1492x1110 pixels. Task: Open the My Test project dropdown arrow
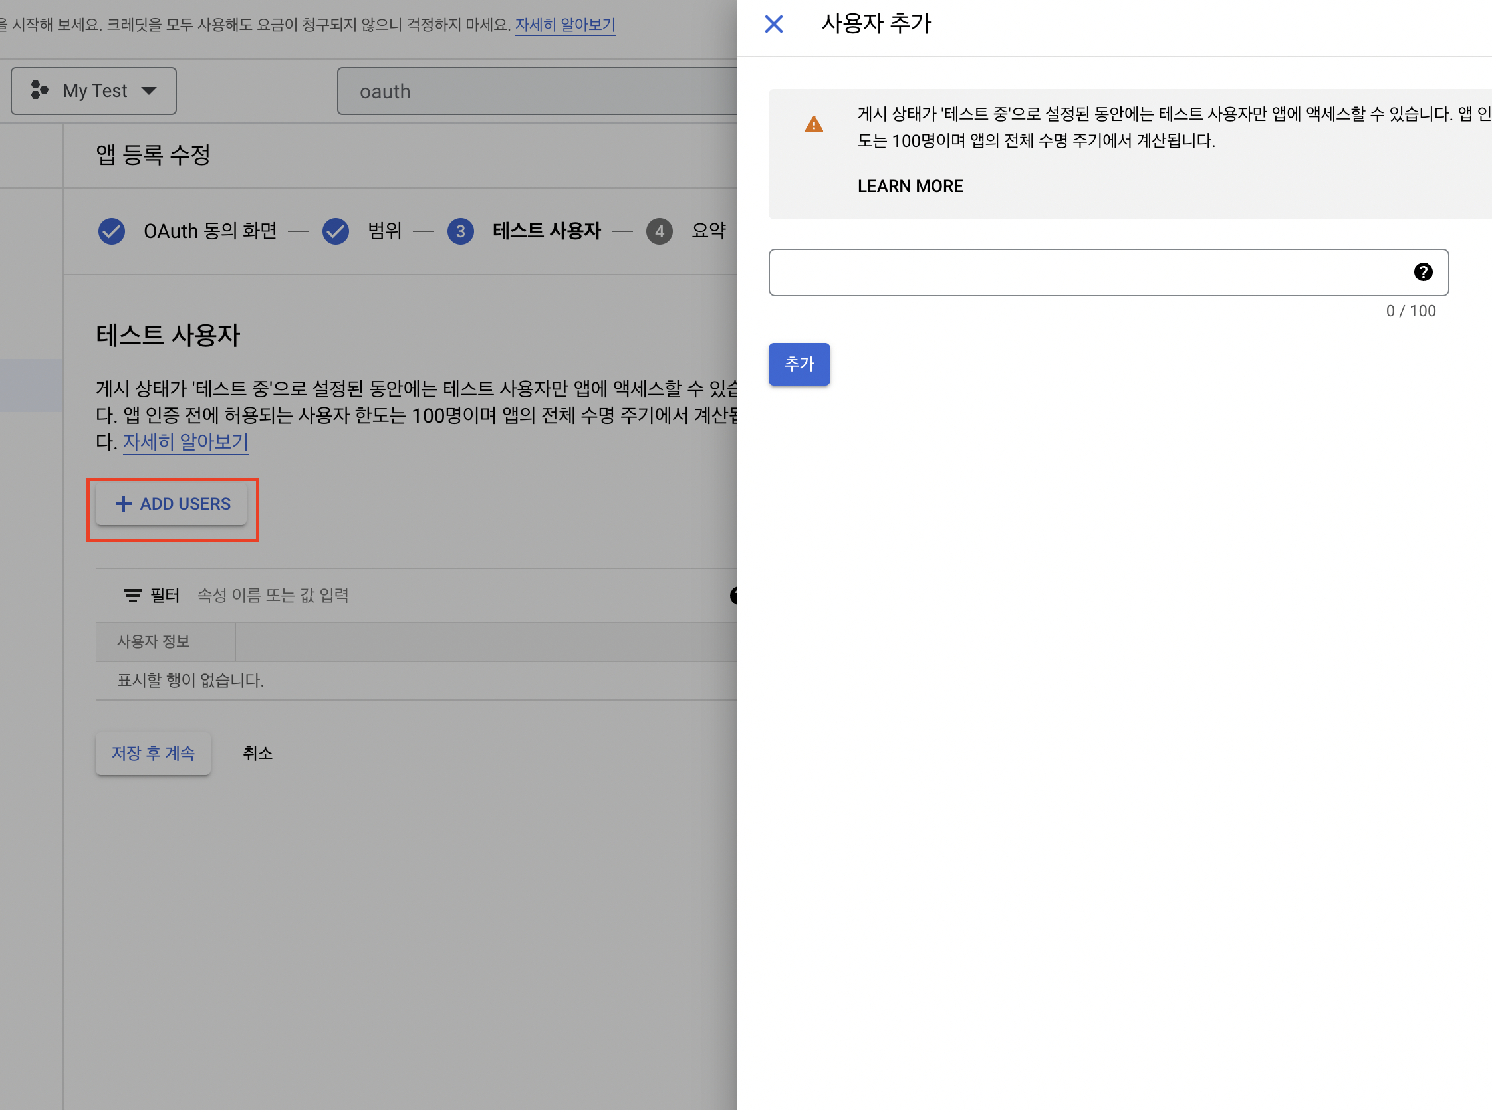click(x=149, y=90)
